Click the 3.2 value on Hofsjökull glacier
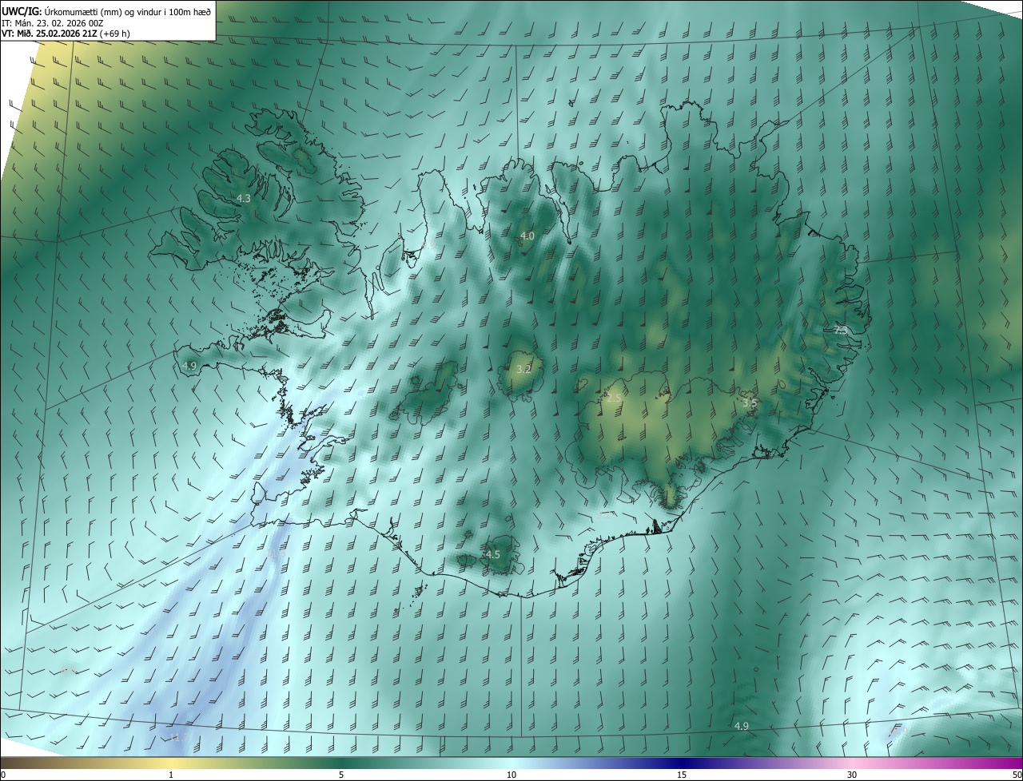The image size is (1023, 781). [x=523, y=369]
